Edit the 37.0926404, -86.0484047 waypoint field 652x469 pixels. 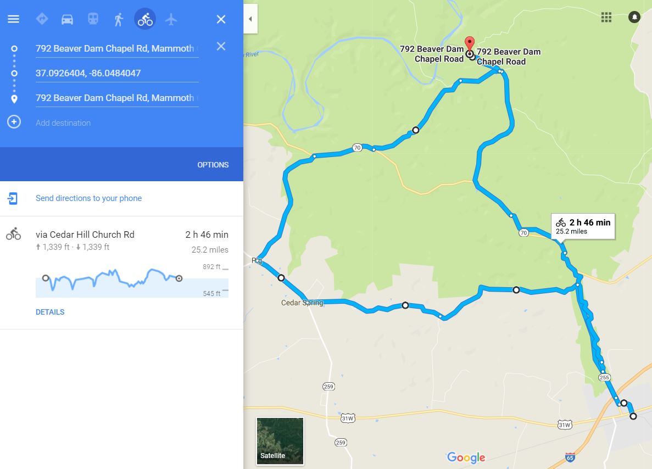(117, 73)
